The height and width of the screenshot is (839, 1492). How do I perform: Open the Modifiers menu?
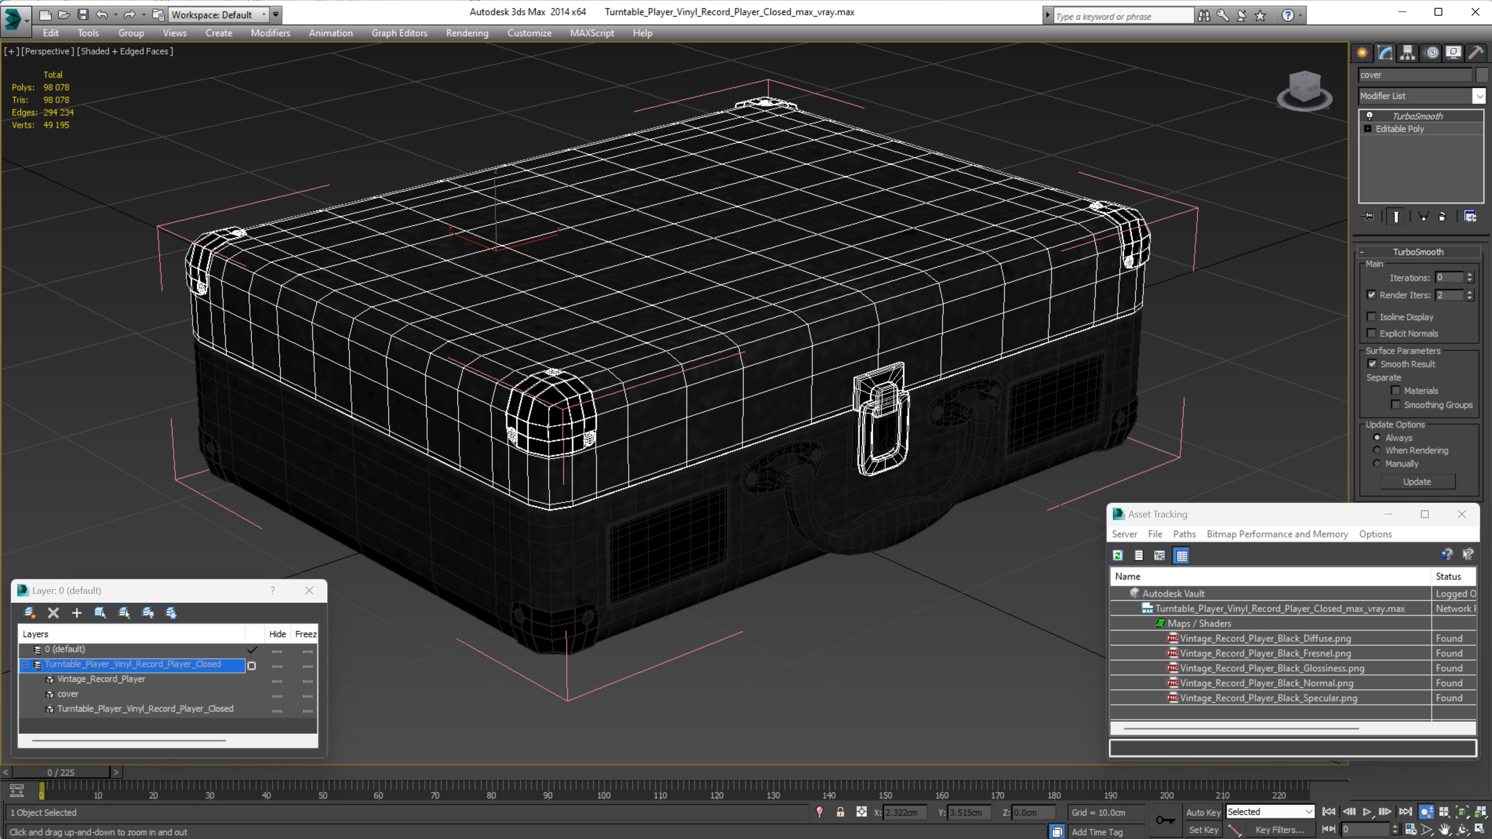coord(270,33)
